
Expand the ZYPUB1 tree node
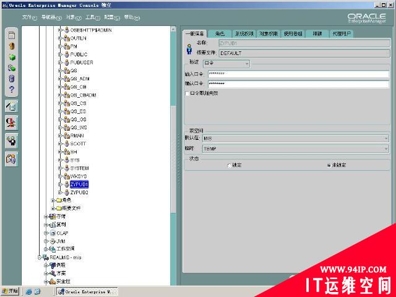60,184
